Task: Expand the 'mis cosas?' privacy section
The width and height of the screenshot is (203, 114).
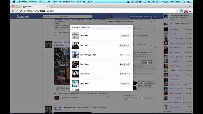Action: pyautogui.click(x=151, y=28)
